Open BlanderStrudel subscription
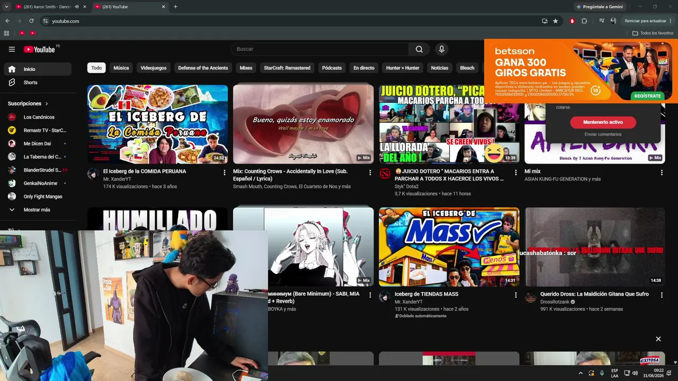The height and width of the screenshot is (381, 678). click(38, 170)
